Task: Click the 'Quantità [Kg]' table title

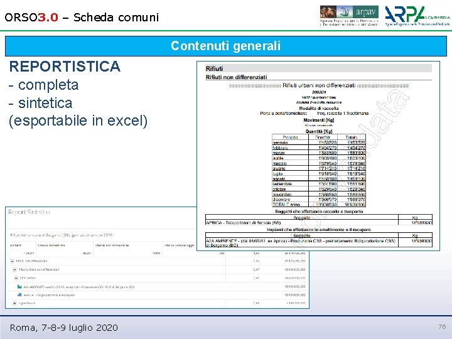Action: click(x=319, y=131)
